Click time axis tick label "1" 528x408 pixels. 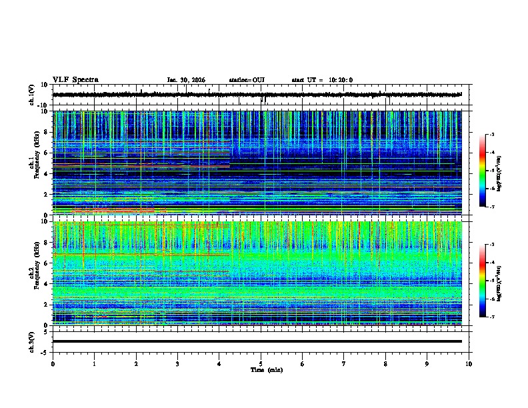pos(94,364)
